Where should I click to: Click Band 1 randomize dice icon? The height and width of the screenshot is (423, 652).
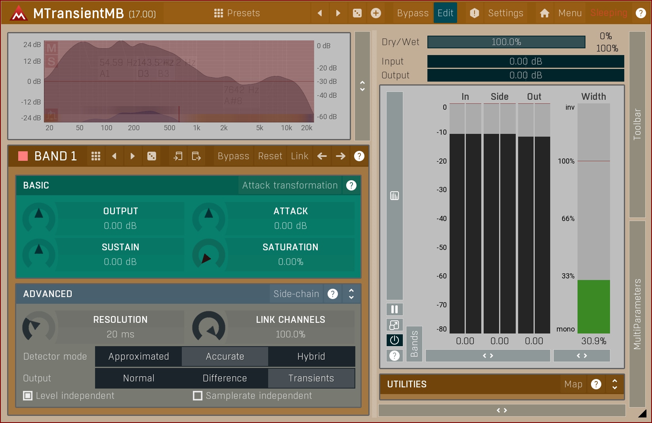pyautogui.click(x=151, y=156)
